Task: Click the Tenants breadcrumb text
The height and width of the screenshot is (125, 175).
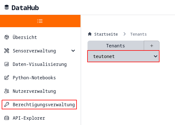Action: [x=138, y=34]
